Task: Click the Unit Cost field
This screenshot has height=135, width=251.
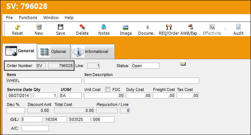Action: pos(104,95)
